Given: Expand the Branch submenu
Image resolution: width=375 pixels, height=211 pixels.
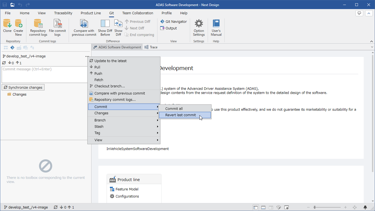Looking at the screenshot, I should 124,120.
